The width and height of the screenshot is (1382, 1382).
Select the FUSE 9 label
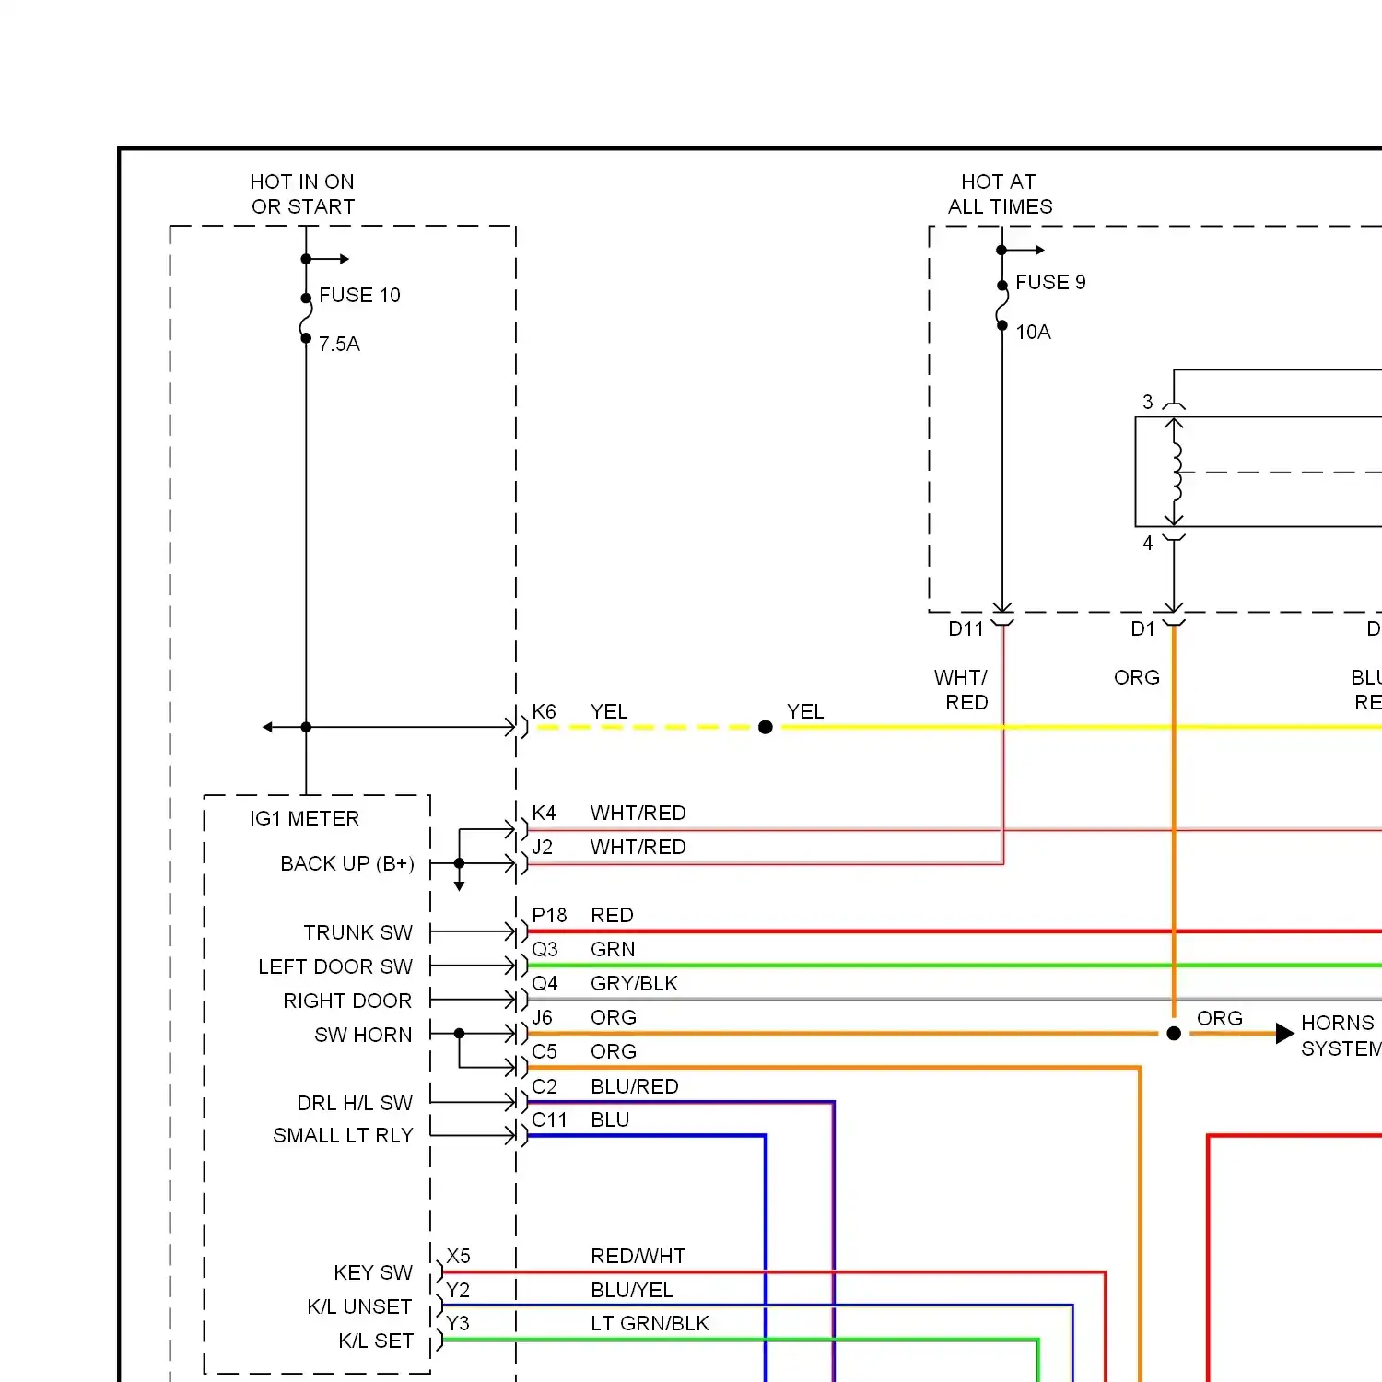1050,282
